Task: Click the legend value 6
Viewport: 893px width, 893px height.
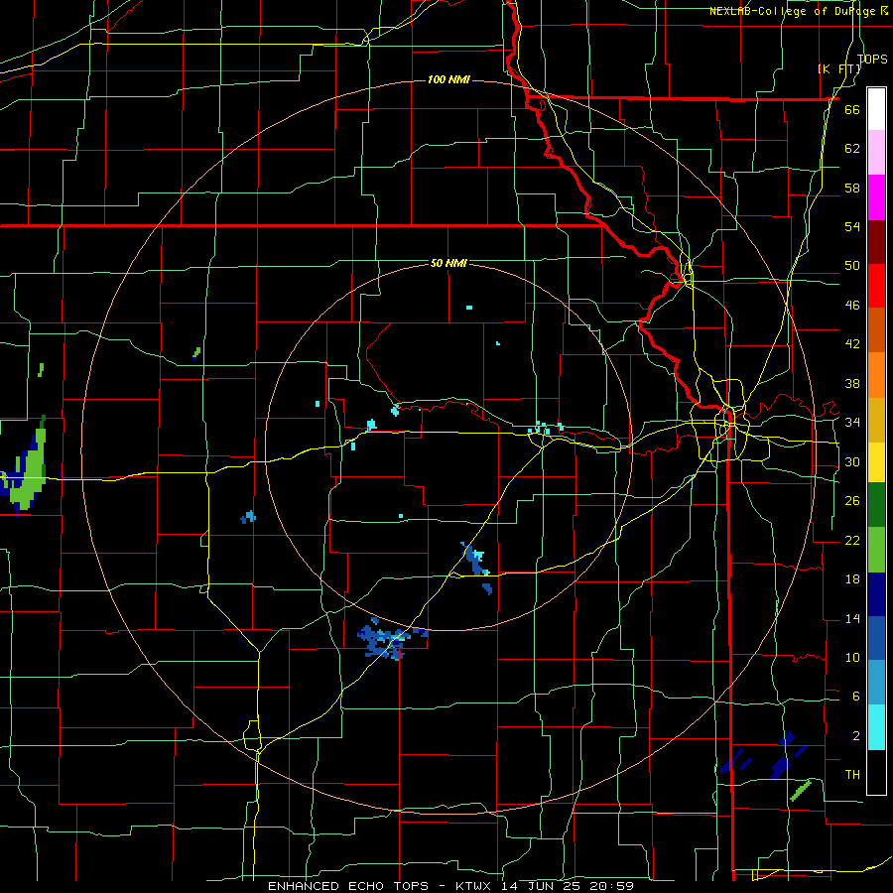Action: tap(855, 697)
